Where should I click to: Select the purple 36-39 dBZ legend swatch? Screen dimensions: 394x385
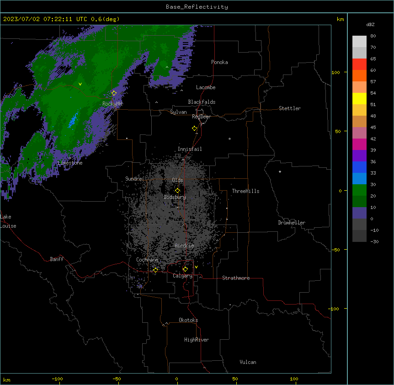click(359, 156)
